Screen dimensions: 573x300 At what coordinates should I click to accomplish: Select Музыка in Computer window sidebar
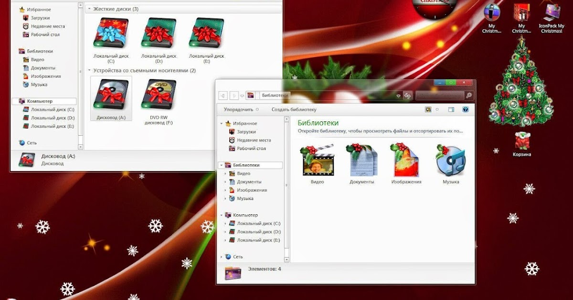(x=35, y=84)
